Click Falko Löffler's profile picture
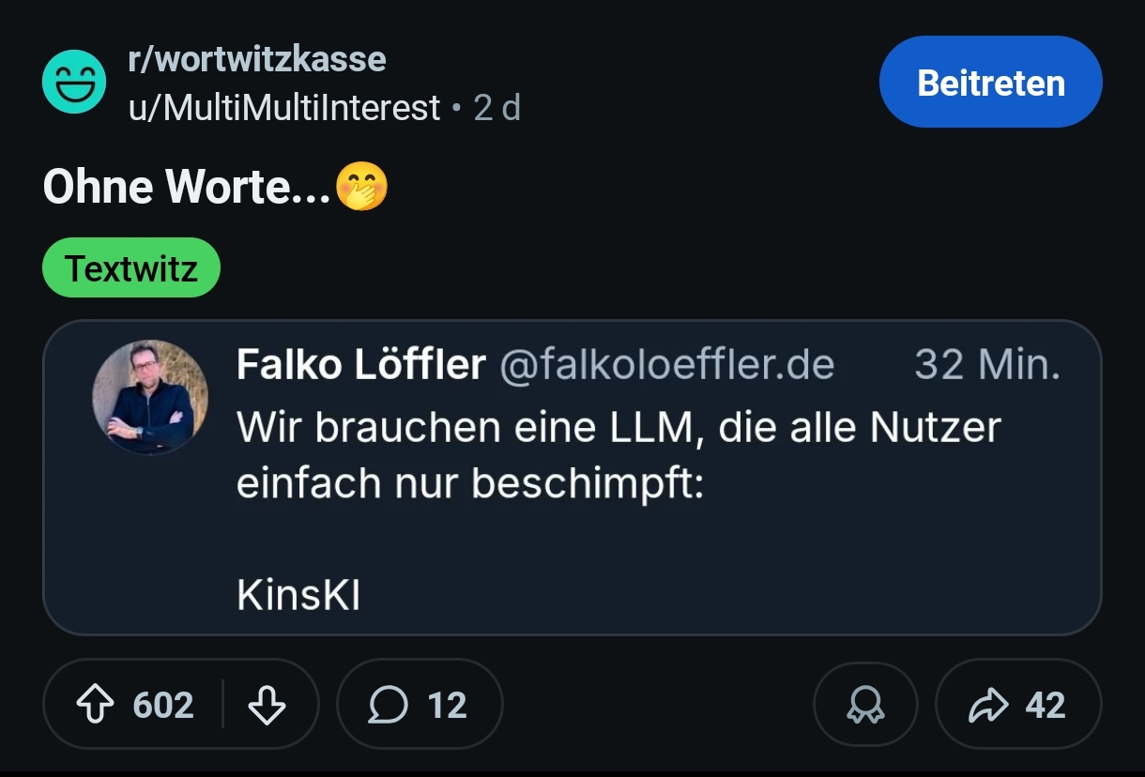 pos(150,398)
